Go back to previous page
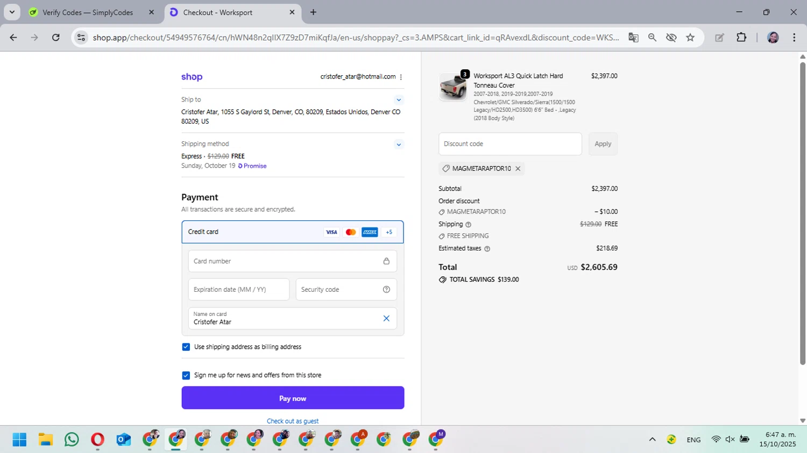The image size is (807, 453). point(13,38)
